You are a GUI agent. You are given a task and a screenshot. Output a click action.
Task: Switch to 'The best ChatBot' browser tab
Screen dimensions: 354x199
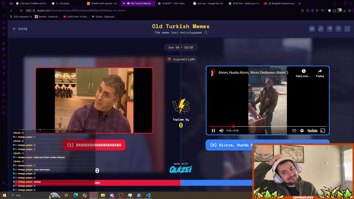coord(32,3)
